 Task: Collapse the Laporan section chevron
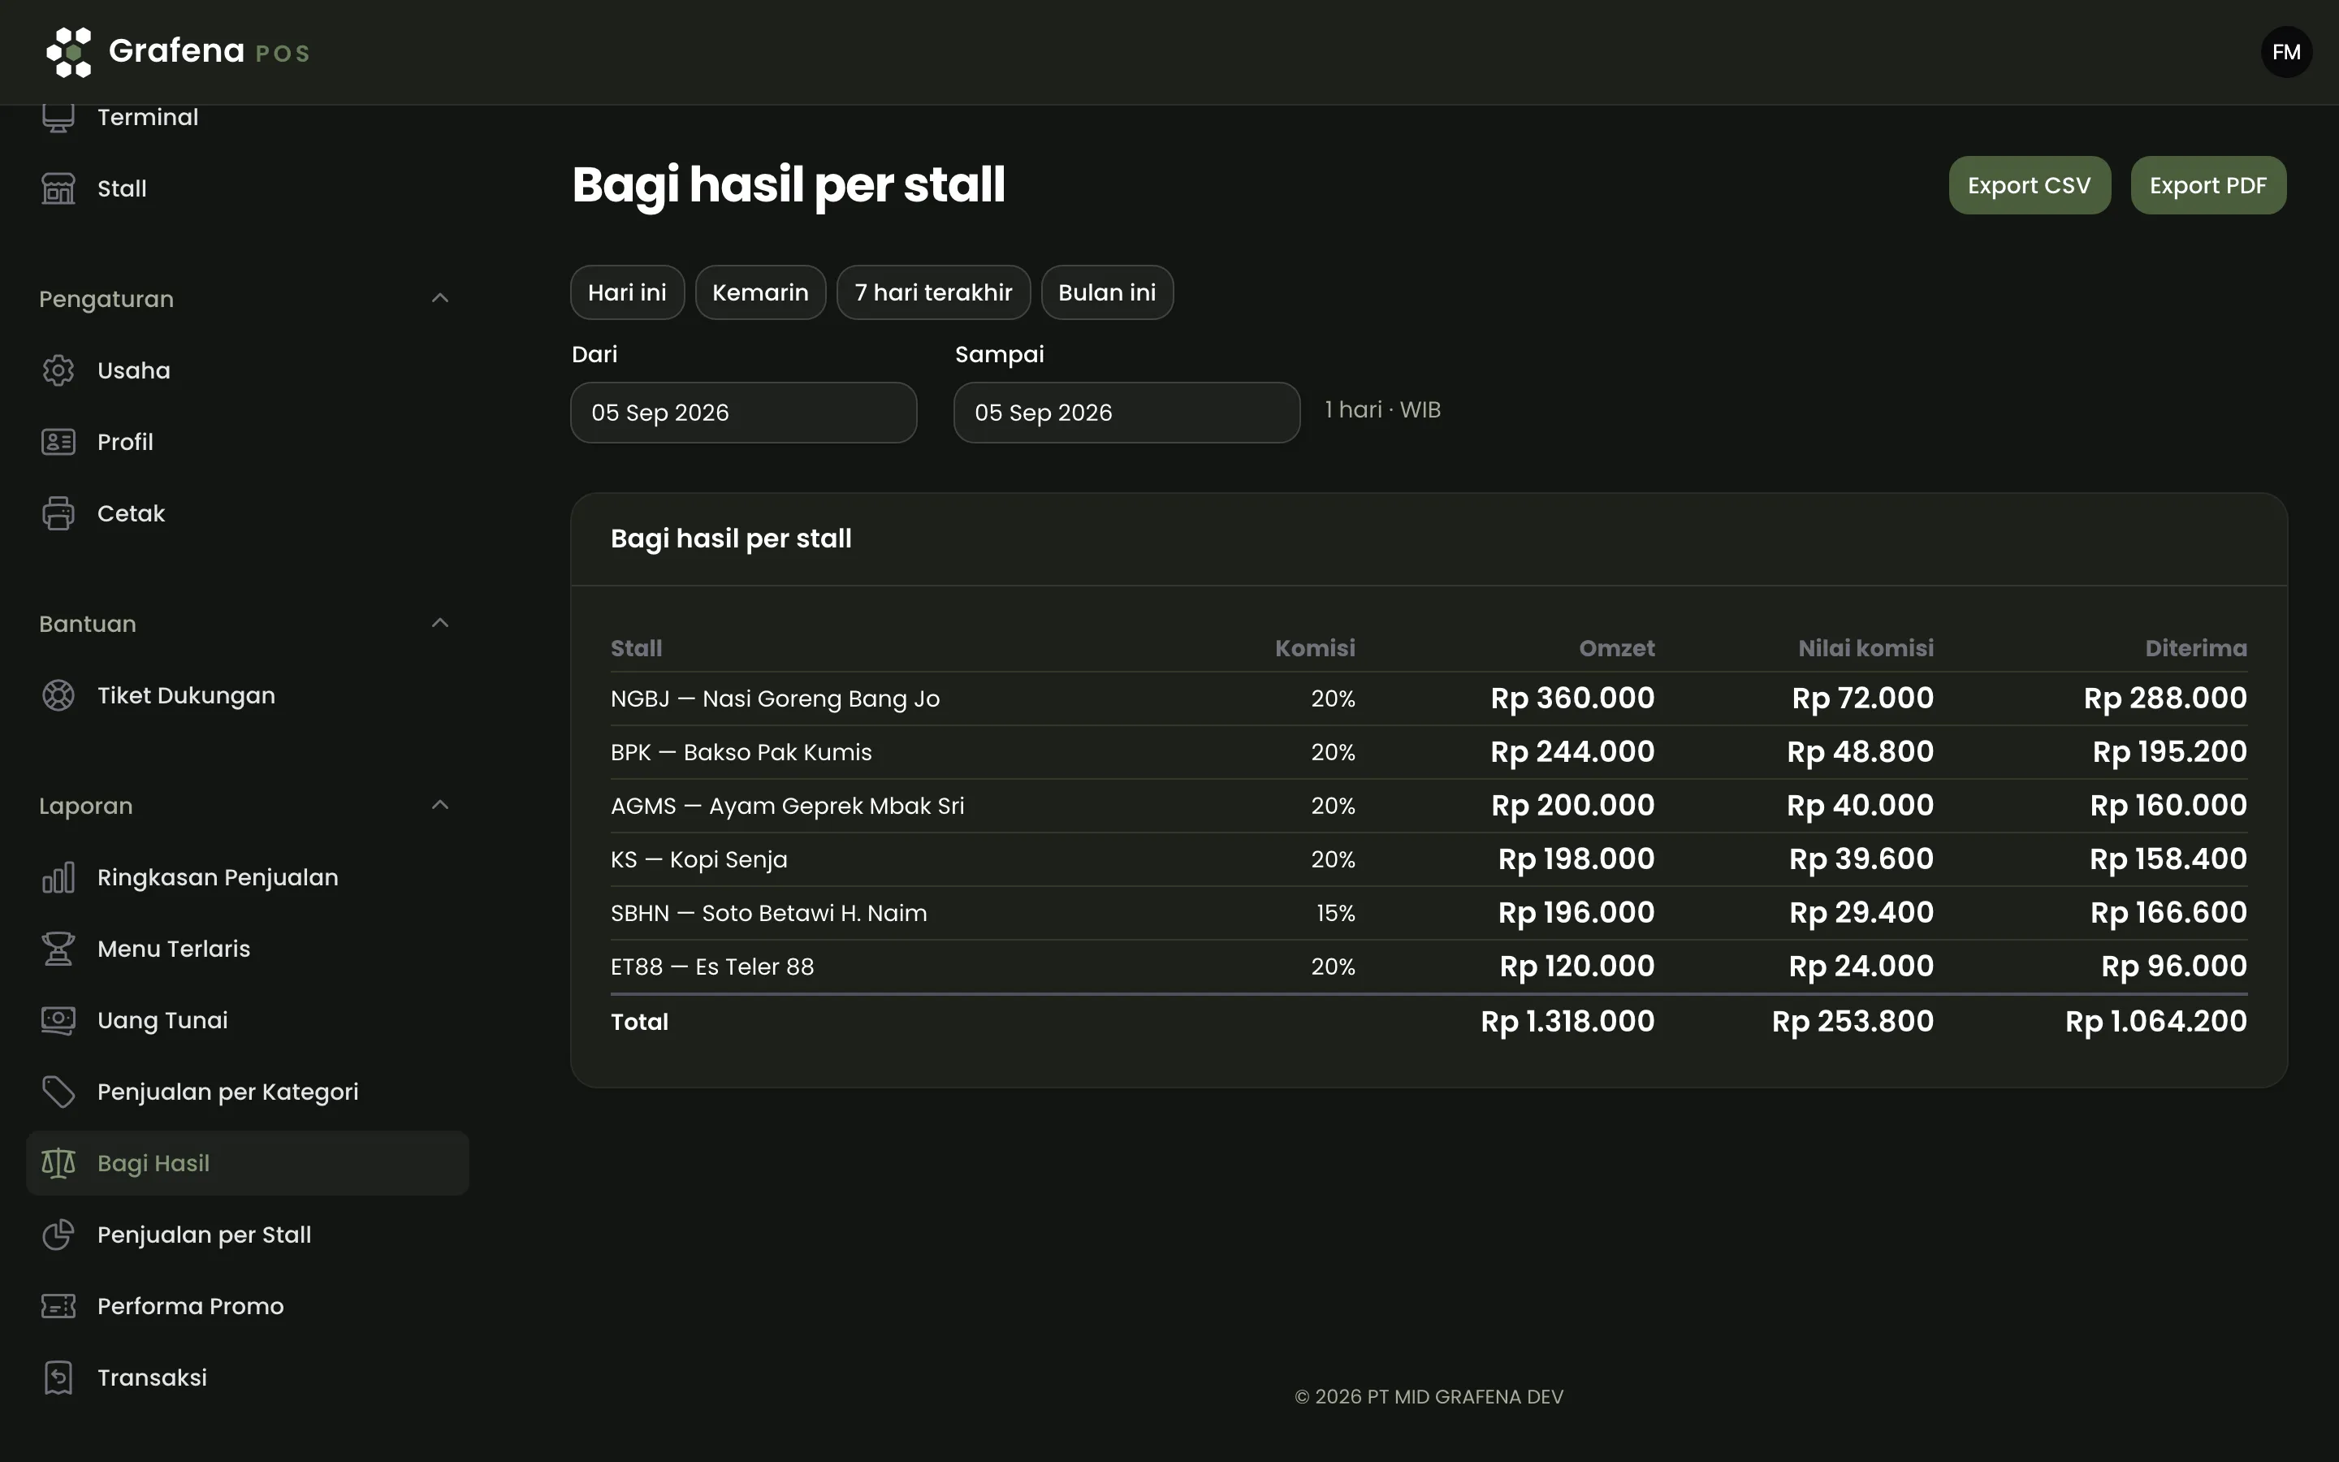pos(439,804)
